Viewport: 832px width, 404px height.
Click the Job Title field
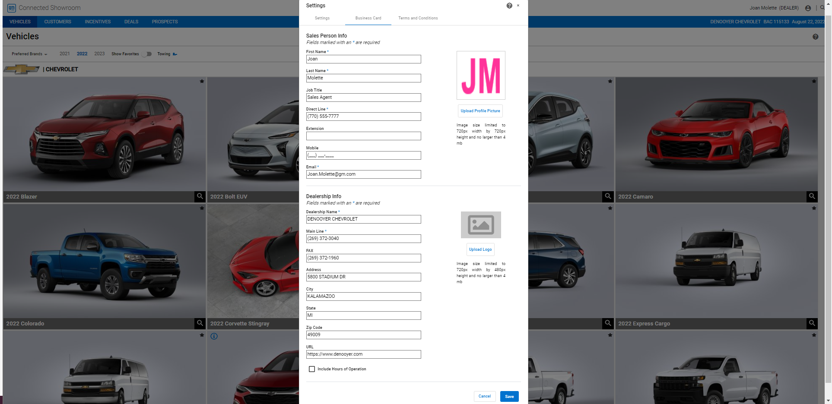coord(364,98)
